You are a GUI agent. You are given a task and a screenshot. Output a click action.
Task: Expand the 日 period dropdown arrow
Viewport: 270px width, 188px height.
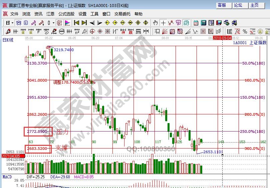12,23
